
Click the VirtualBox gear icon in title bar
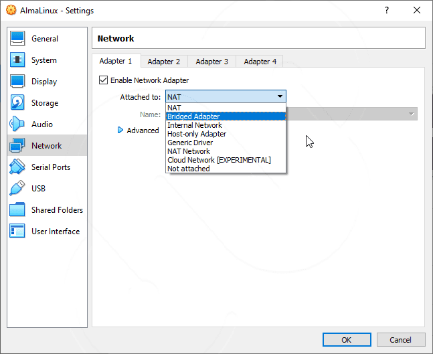coord(11,10)
